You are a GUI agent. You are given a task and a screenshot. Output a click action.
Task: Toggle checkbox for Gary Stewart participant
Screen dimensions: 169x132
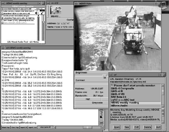3,22
